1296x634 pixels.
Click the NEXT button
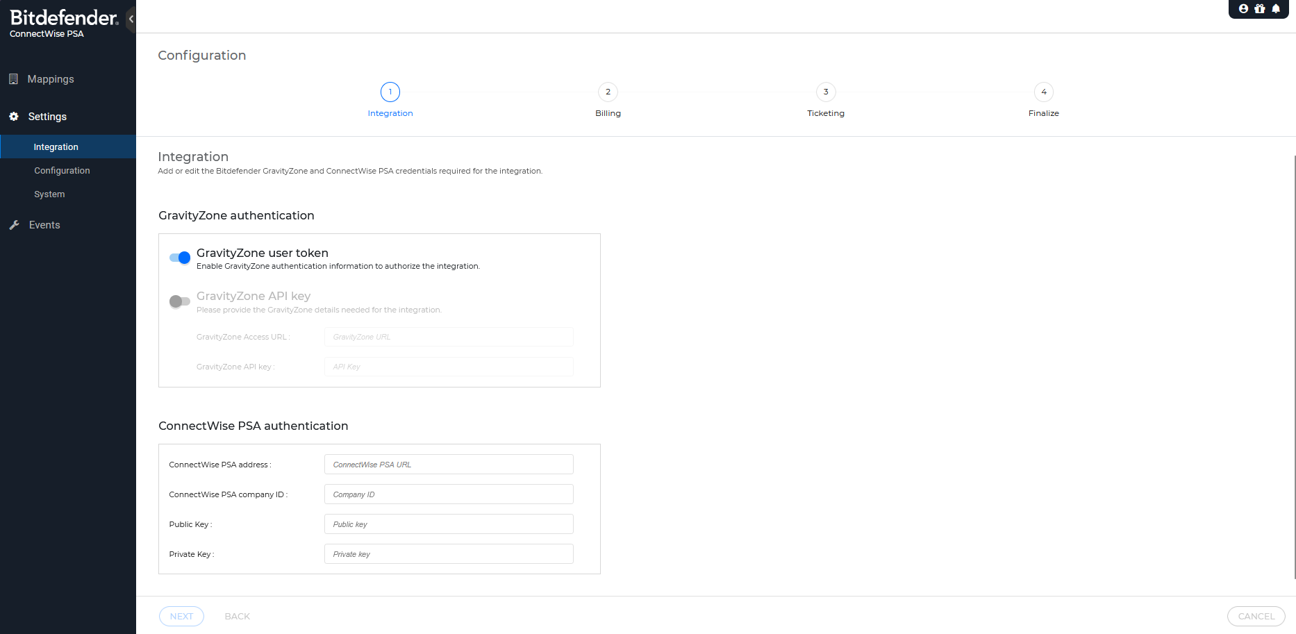(181, 616)
